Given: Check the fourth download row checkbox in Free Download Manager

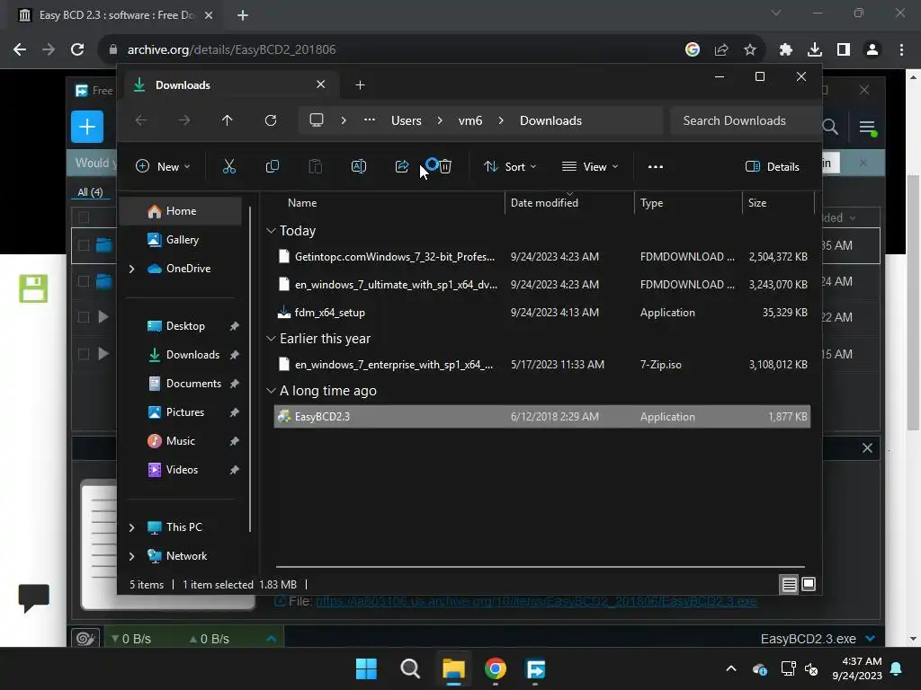Looking at the screenshot, I should point(84,354).
